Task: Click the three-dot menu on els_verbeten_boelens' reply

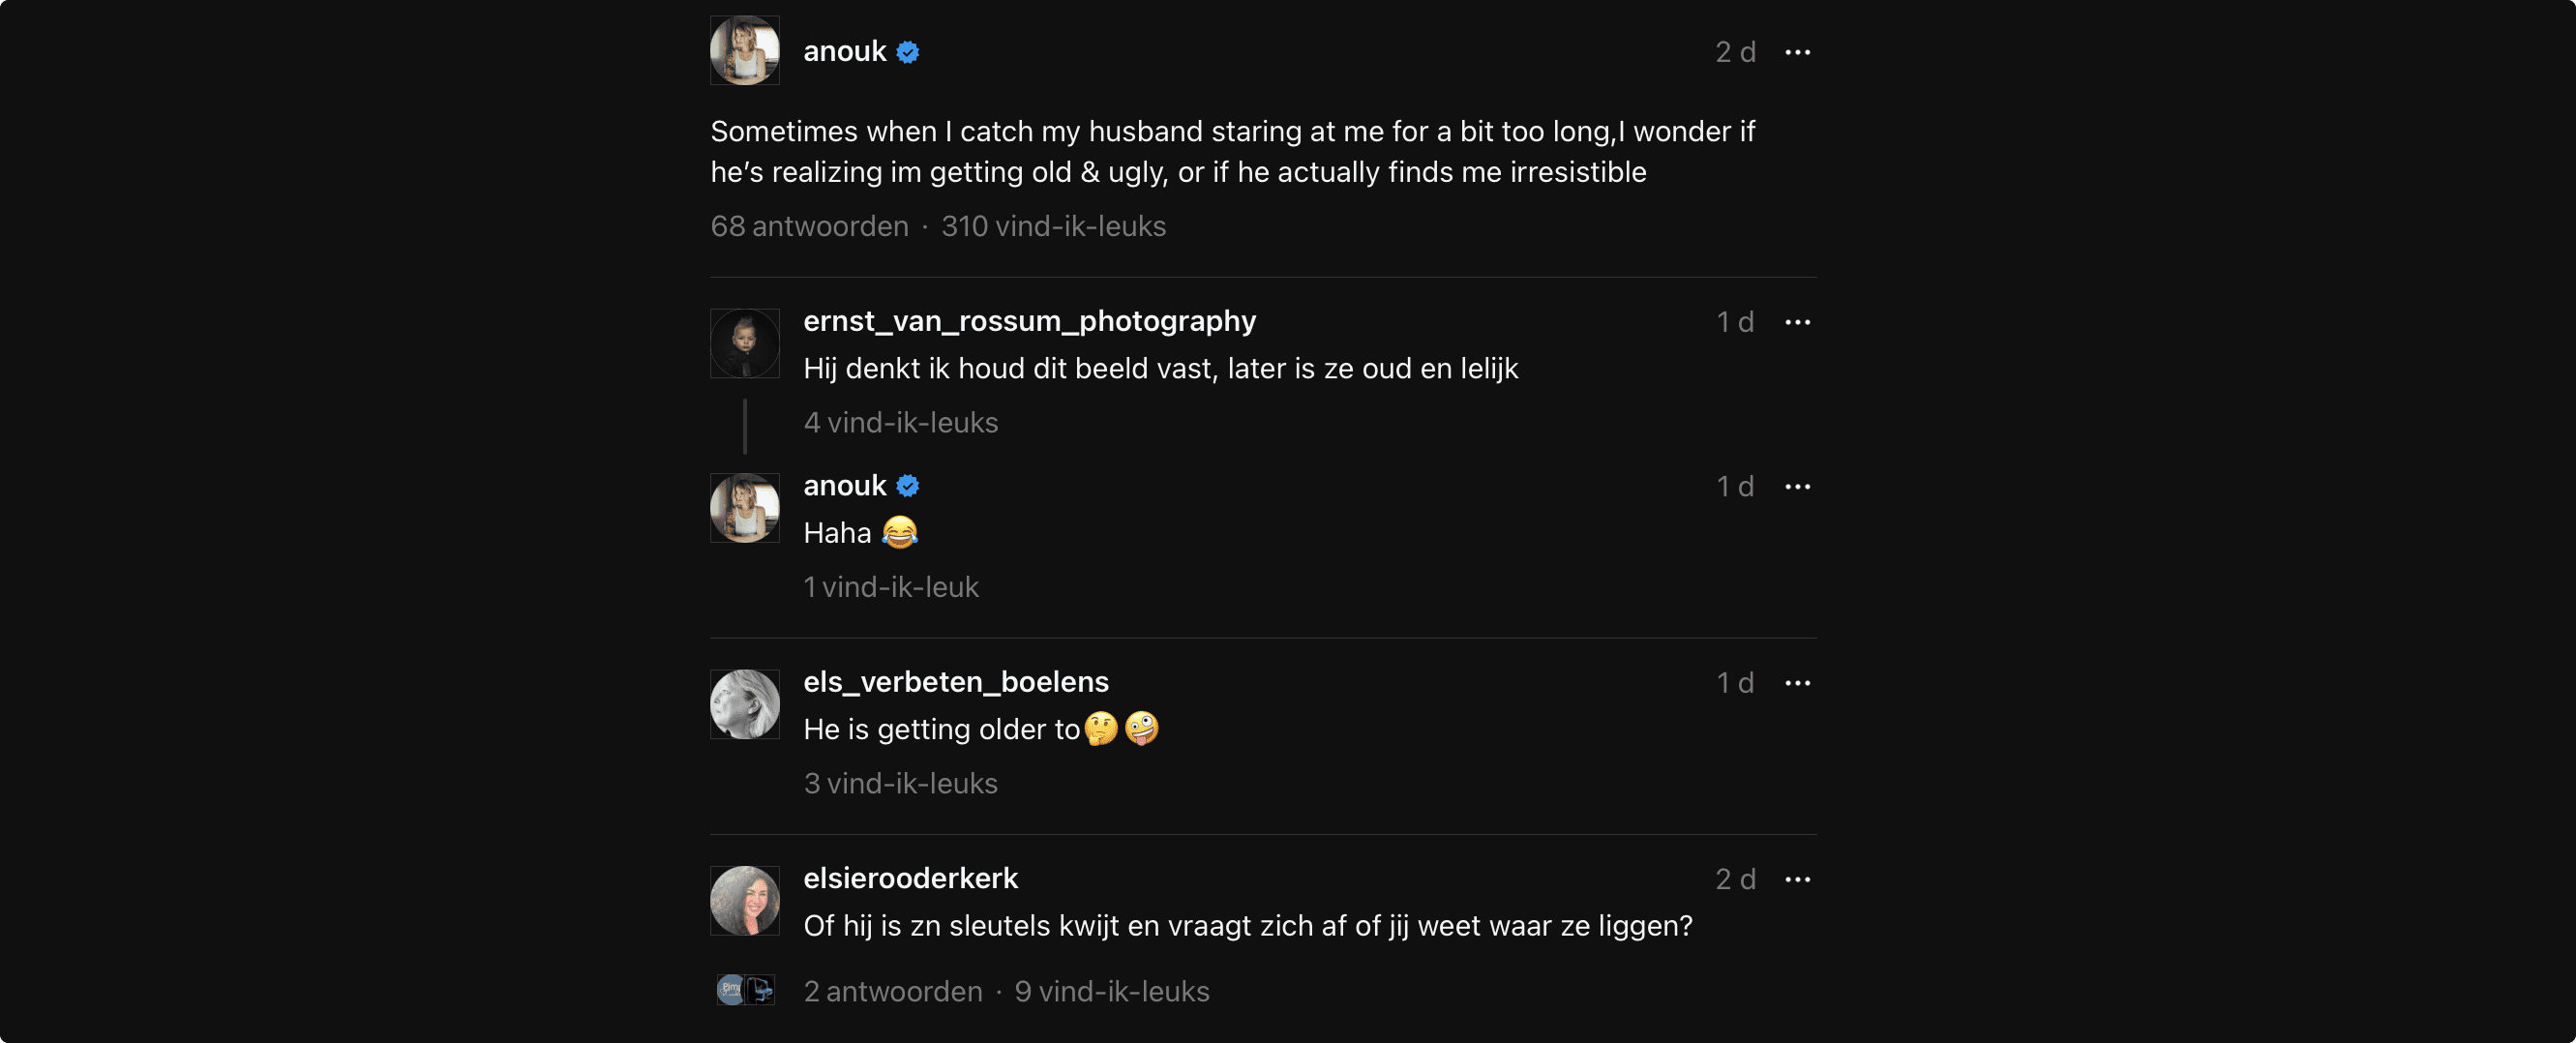Action: point(1797,683)
